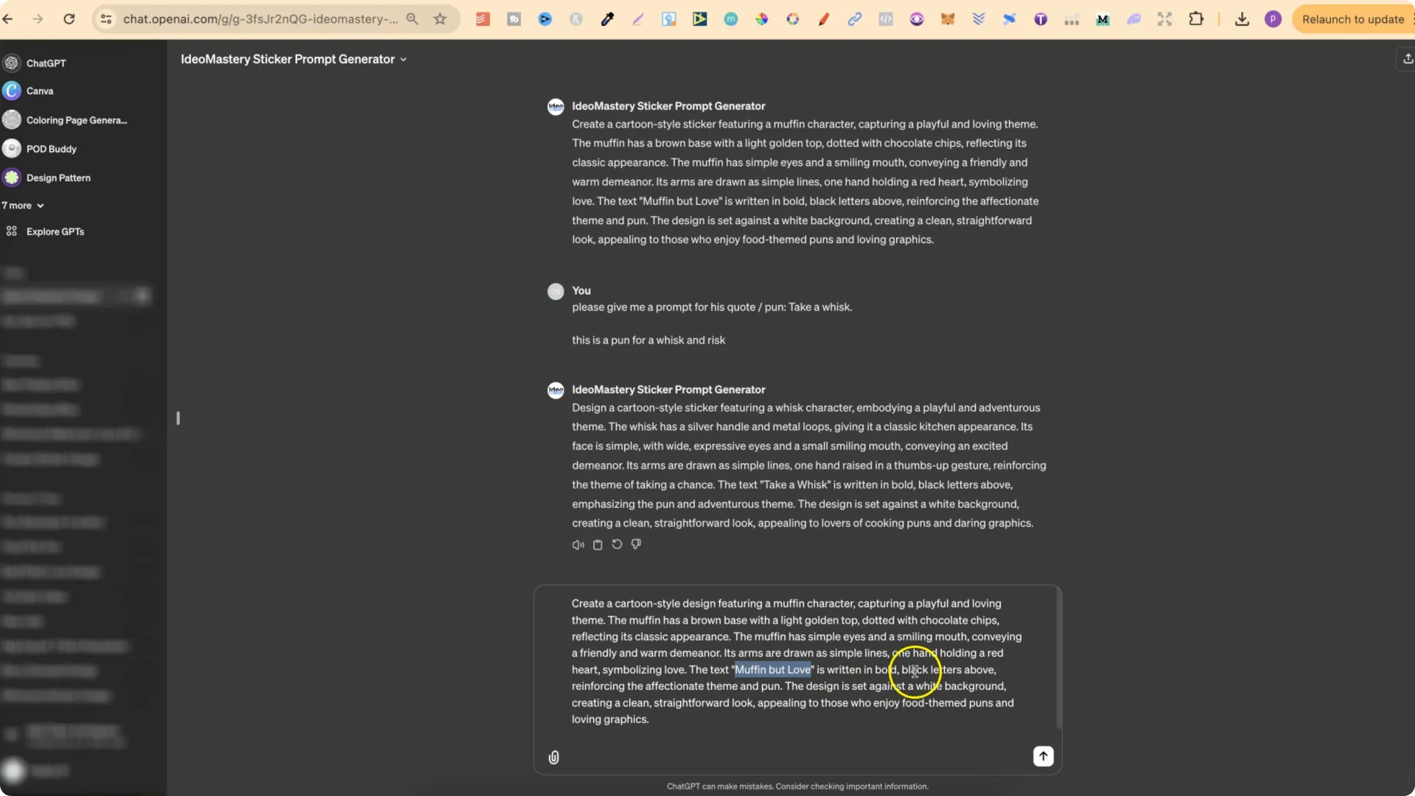Click the paperclip attach file icon
The width and height of the screenshot is (1415, 796).
[x=553, y=757]
